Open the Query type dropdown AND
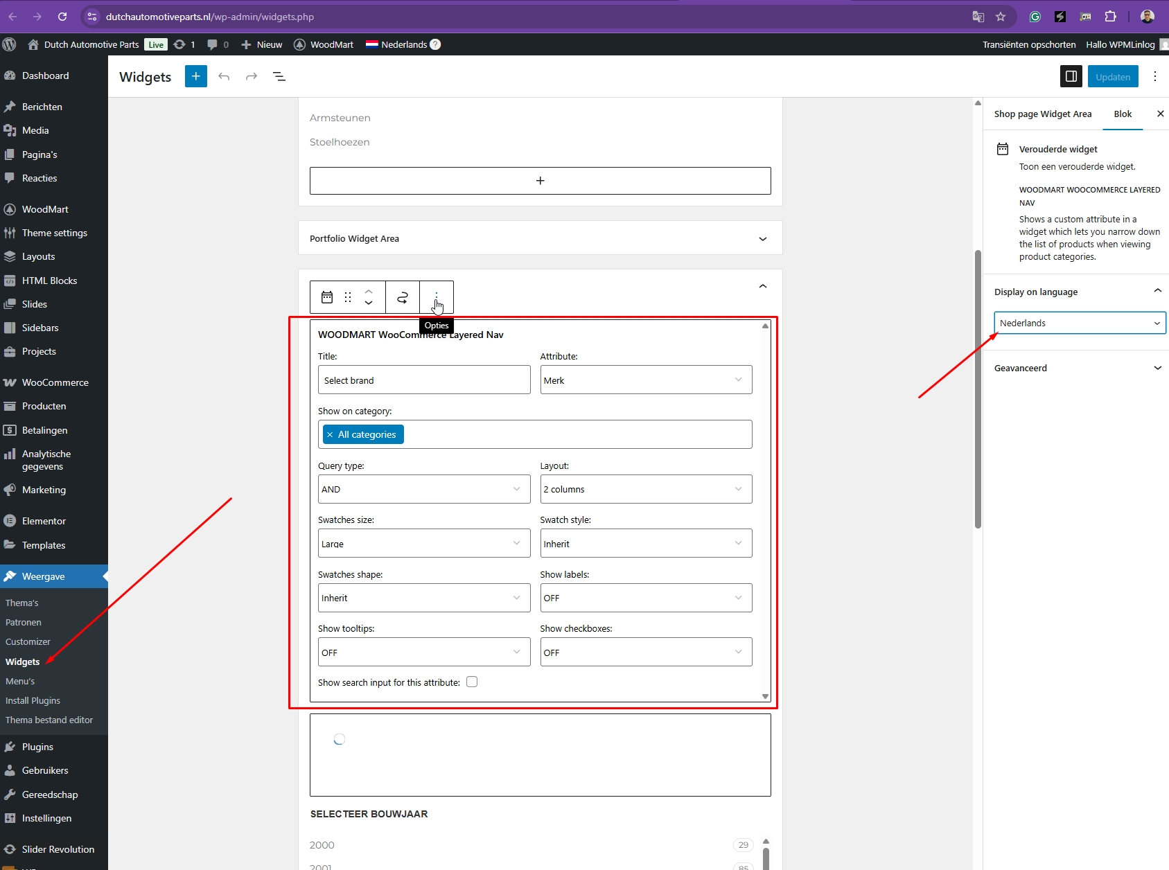The height and width of the screenshot is (870, 1169). coord(424,489)
